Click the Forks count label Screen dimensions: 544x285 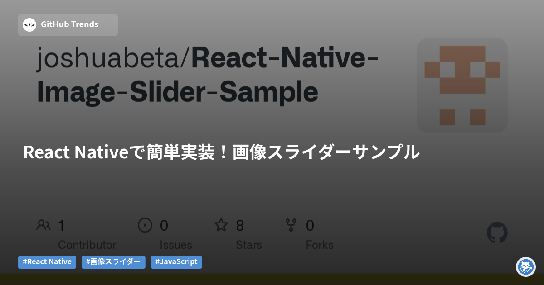pos(320,245)
